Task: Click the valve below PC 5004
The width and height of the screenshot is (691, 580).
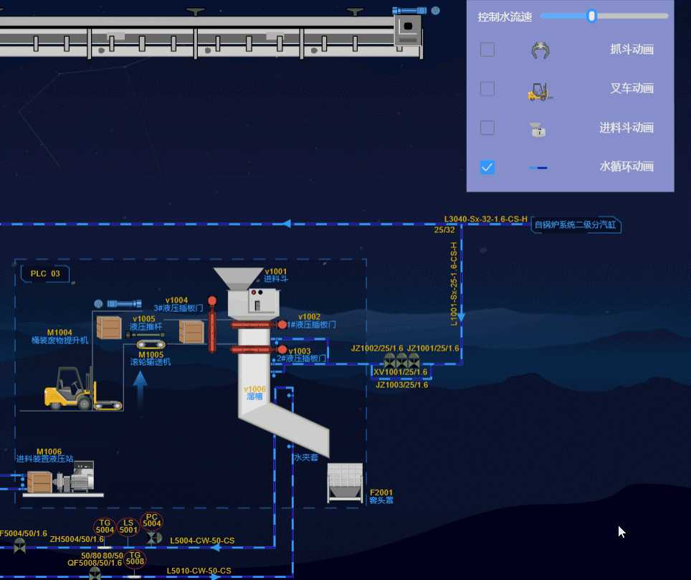Action: click(x=154, y=538)
